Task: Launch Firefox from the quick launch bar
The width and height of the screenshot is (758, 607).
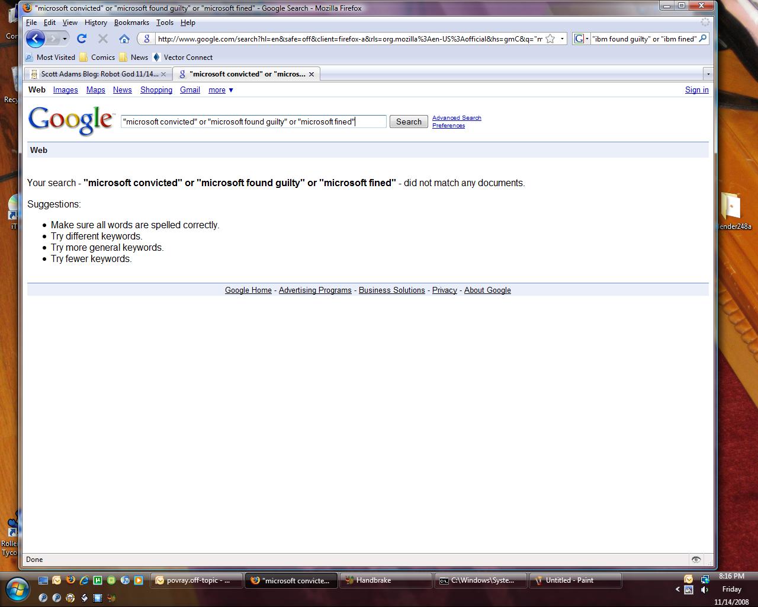Action: (70, 580)
